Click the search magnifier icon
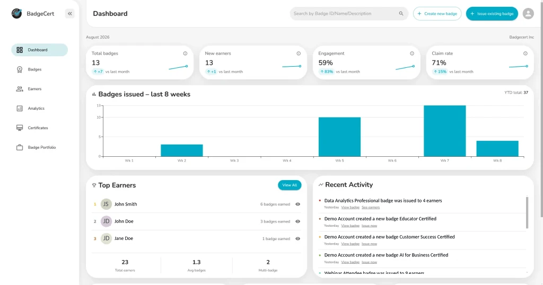This screenshot has height=285, width=543. point(401,13)
